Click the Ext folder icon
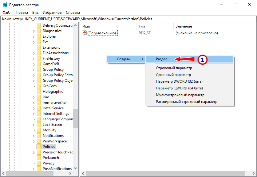Viewport: 257px width, 177px height. pyautogui.click(x=39, y=42)
